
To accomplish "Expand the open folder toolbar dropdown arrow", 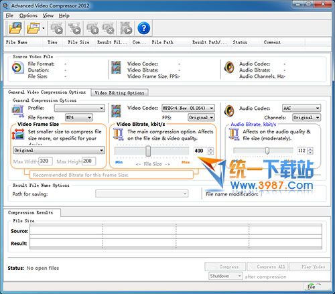I will pyautogui.click(x=44, y=28).
